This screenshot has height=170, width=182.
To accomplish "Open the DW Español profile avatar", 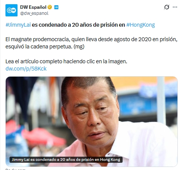I will click(x=11, y=10).
